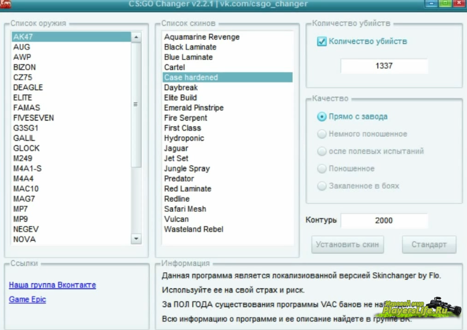Screen dimensions: 467x330
Task: Choose the First Class skin
Action: [228, 128]
